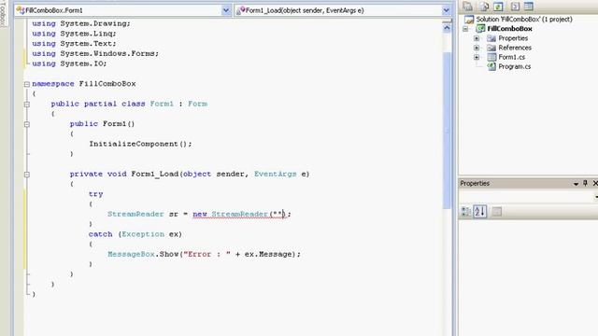Screen dimensions: 598x336
Task: Click the Program.cs file icon
Action: [492, 66]
